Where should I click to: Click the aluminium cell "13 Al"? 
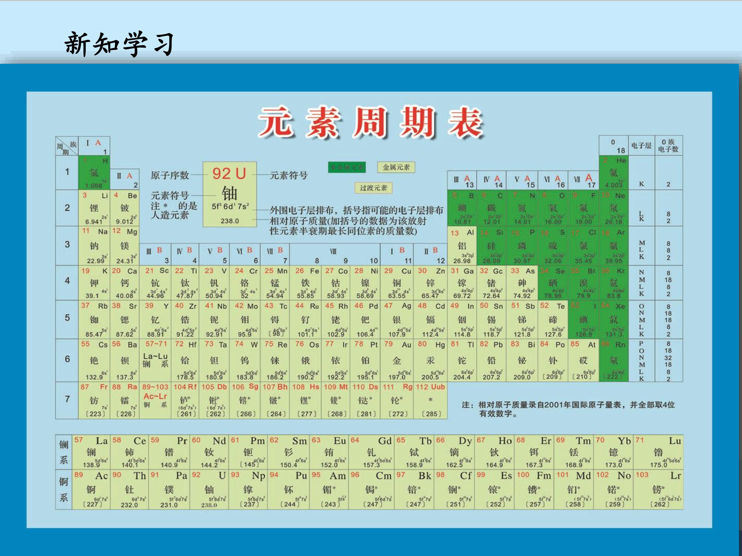(x=462, y=246)
